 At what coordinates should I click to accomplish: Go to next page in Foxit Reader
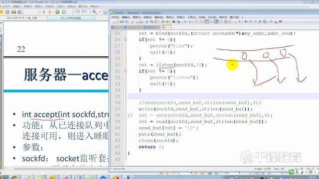click(x=50, y=12)
